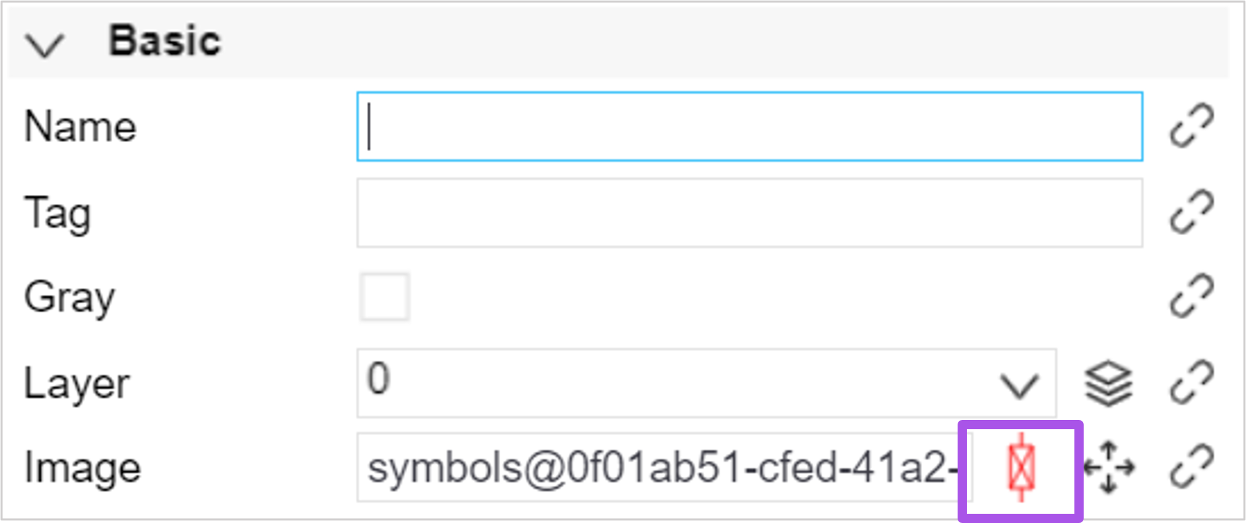Click the Tag property label
This screenshot has height=523, width=1246.
point(57,213)
